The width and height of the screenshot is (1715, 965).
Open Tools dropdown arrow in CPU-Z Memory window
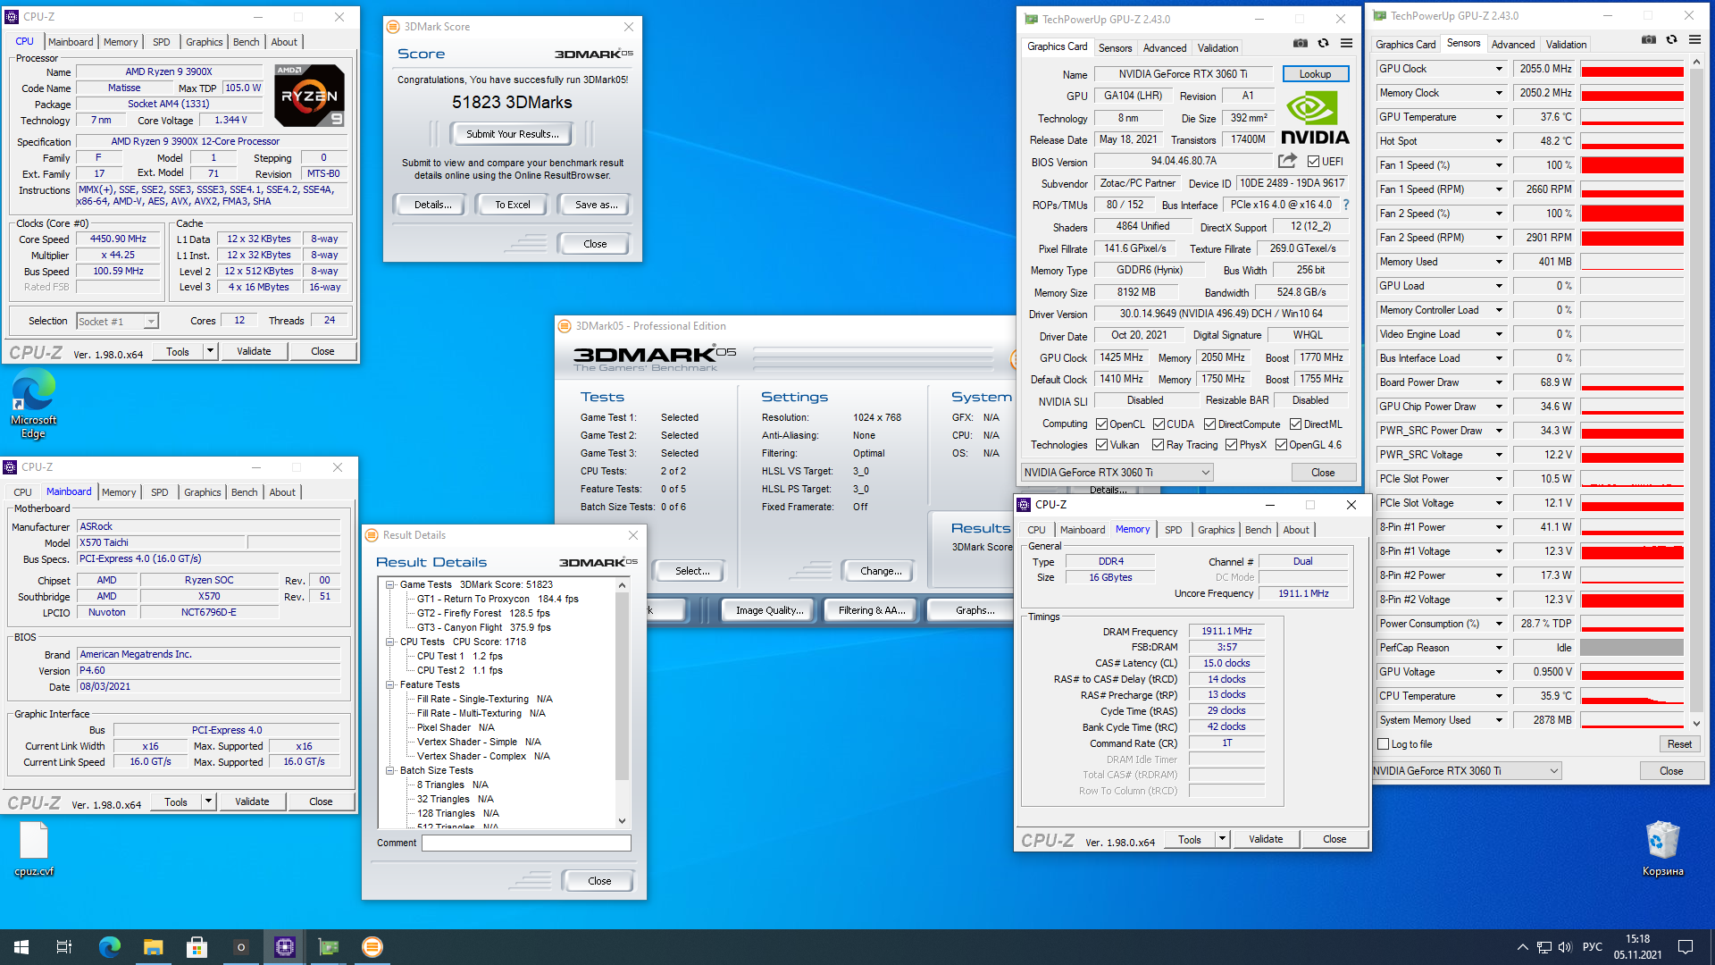pyautogui.click(x=1222, y=839)
